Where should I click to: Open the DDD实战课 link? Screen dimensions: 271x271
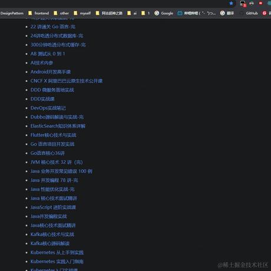pos(42,99)
